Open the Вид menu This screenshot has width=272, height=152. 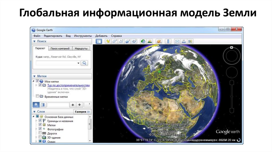(68, 36)
